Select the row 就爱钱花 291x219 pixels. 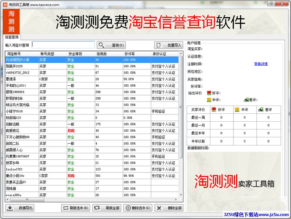coord(92,131)
